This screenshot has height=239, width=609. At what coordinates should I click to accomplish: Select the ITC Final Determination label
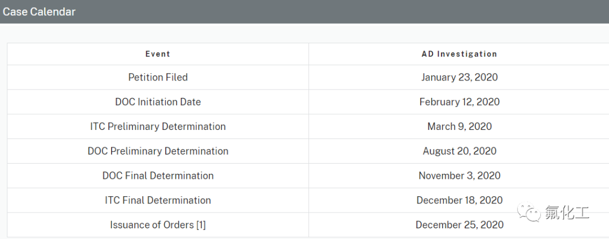[x=158, y=200]
